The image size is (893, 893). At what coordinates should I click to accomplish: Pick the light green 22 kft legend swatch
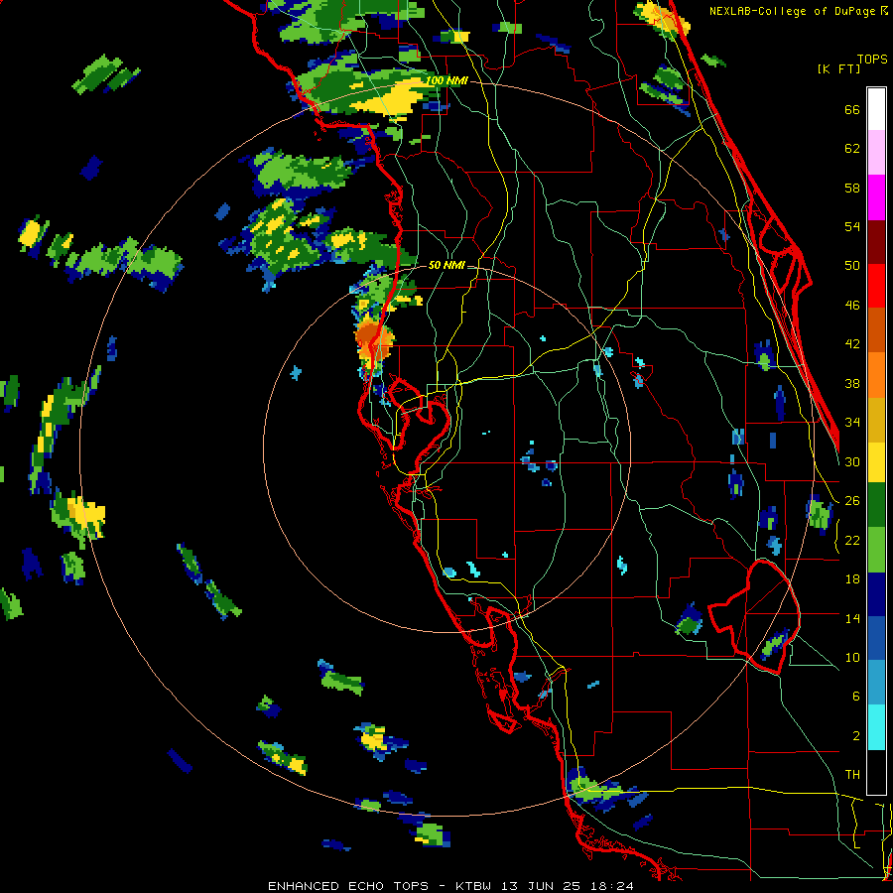point(876,550)
